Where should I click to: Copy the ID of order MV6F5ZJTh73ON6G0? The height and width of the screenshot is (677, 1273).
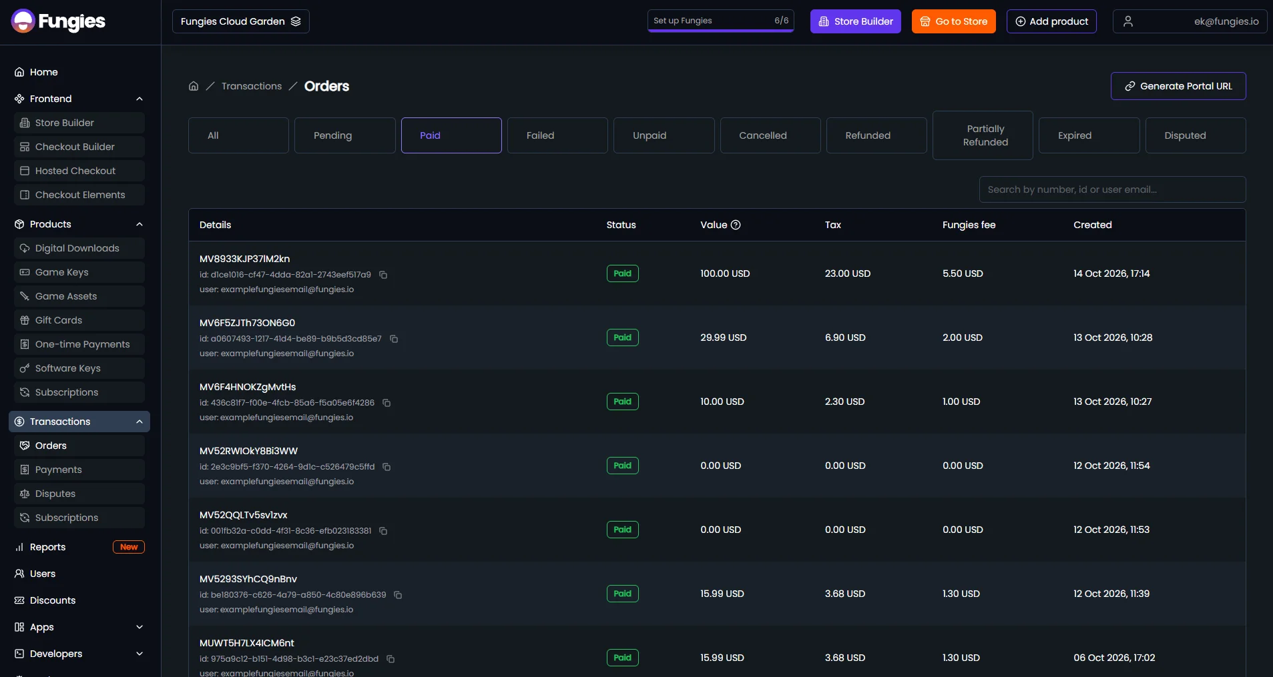tap(394, 339)
